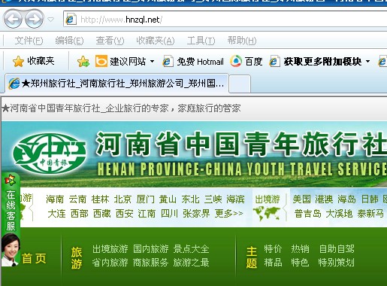
Task: Click the green globe travel agency logo
Action: point(50,154)
